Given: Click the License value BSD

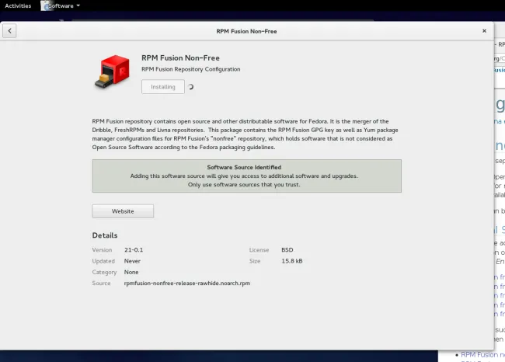Looking at the screenshot, I should pos(287,250).
